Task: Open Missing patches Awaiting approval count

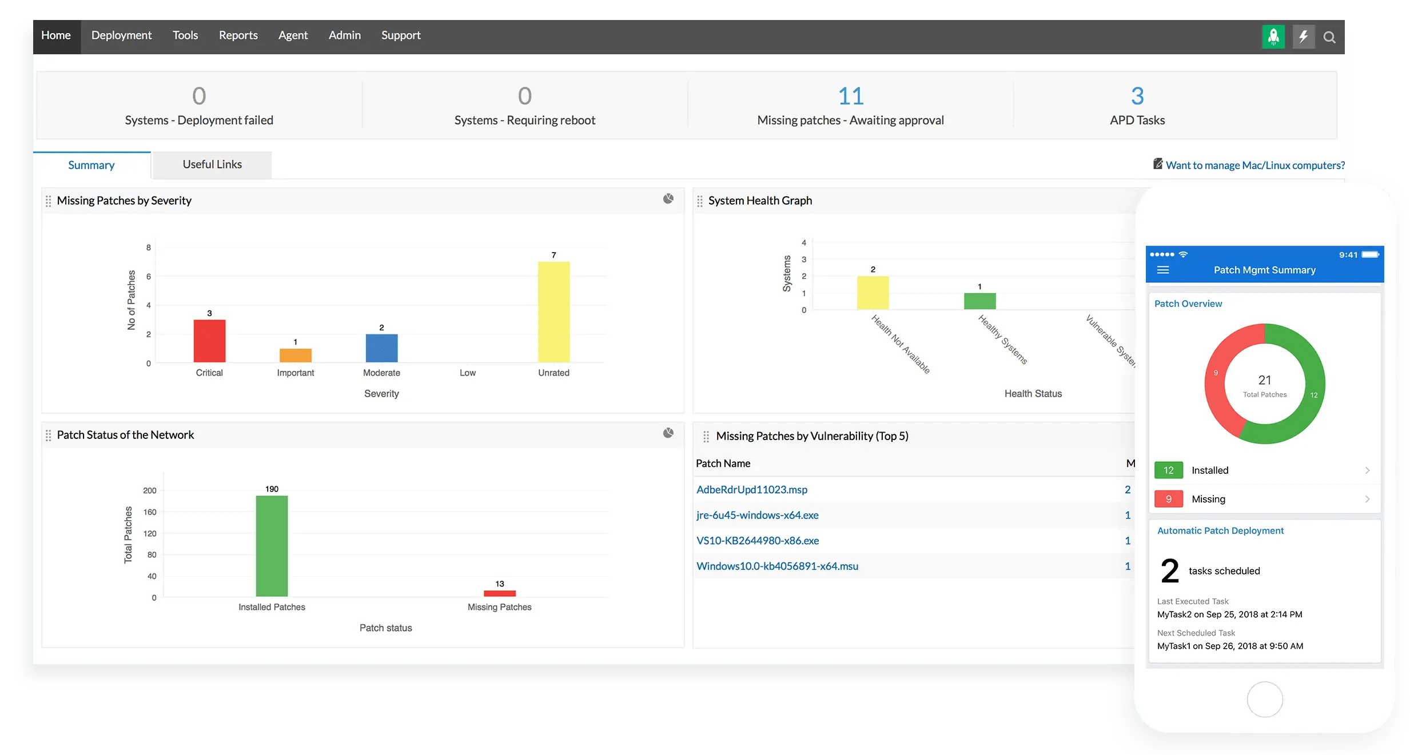Action: pos(850,106)
